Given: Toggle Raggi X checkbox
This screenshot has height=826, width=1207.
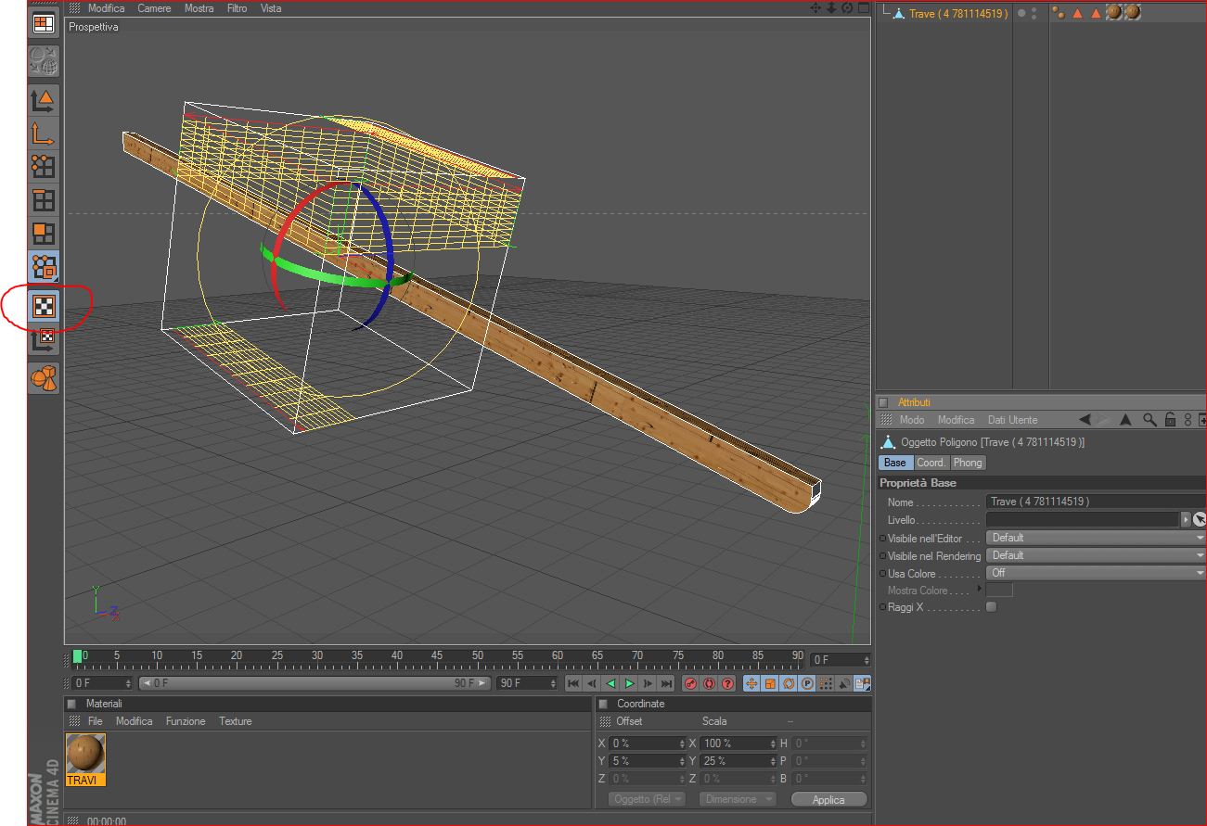Looking at the screenshot, I should (x=991, y=607).
